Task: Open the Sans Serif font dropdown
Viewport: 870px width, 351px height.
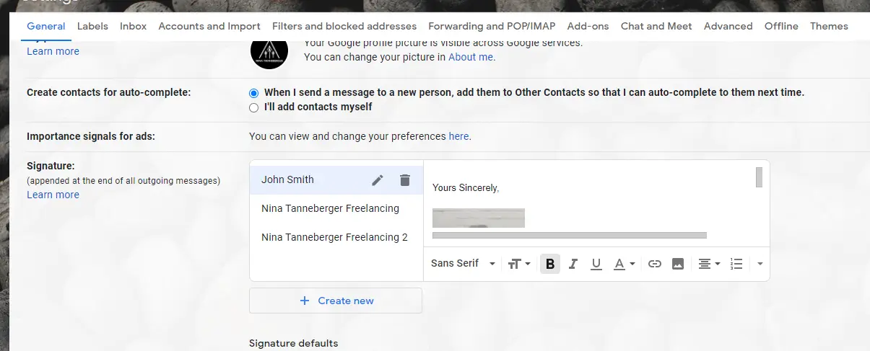Action: coord(463,264)
